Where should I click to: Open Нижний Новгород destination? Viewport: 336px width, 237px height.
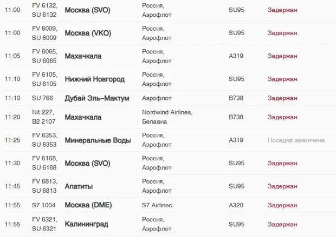tap(94, 79)
